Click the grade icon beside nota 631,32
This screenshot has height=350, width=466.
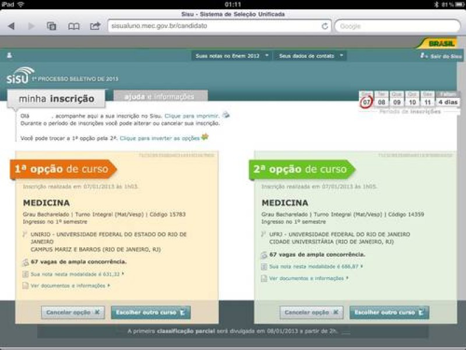26,274
